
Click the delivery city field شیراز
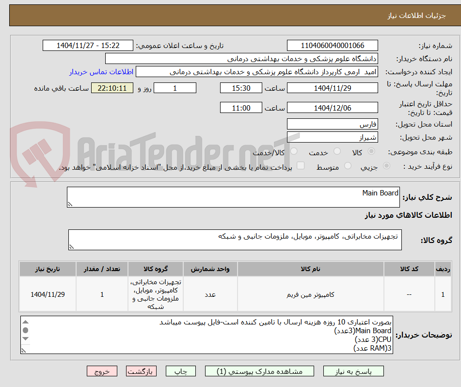point(332,137)
